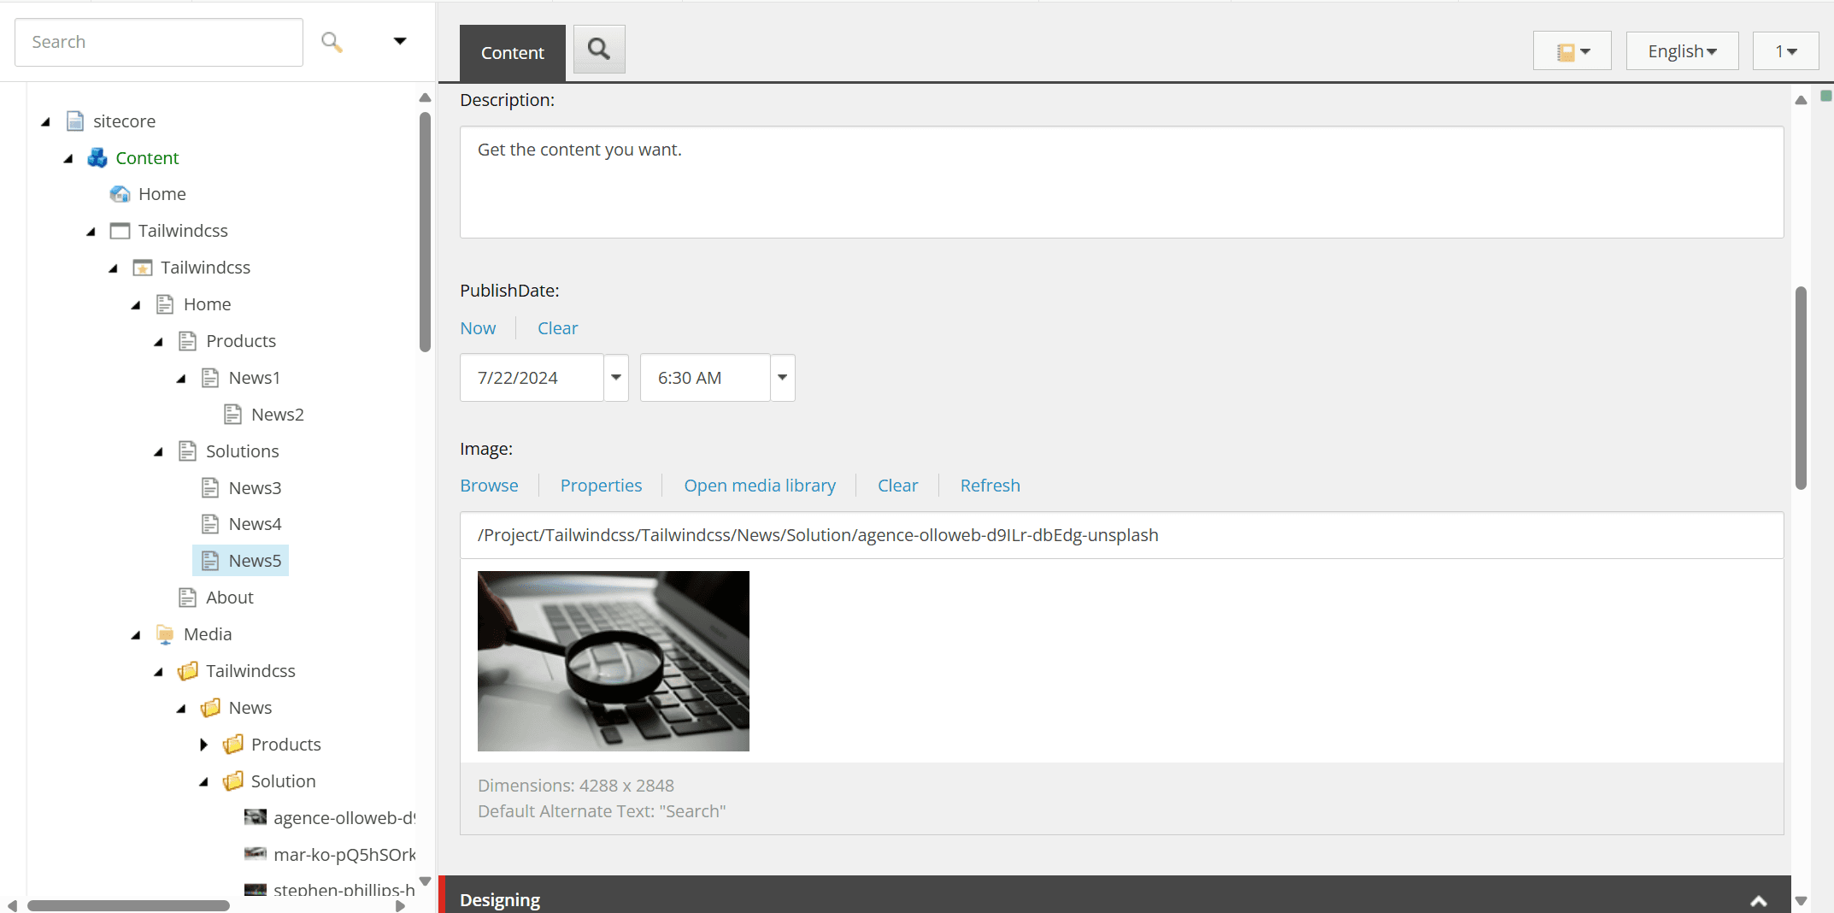Open the English language dropdown
The width and height of the screenshot is (1834, 913).
coord(1681,51)
